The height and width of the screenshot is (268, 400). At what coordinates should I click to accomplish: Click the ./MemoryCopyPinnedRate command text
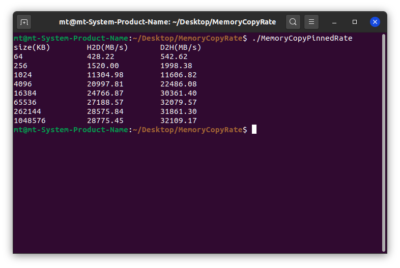point(302,38)
